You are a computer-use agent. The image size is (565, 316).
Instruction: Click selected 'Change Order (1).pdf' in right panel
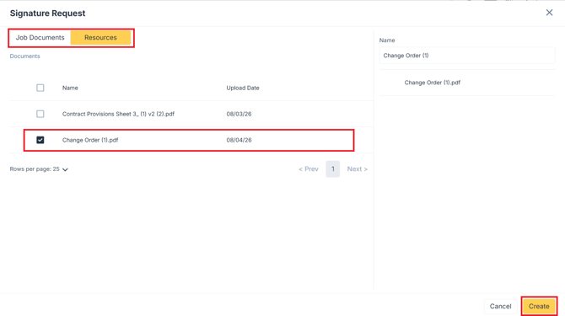[x=432, y=83]
